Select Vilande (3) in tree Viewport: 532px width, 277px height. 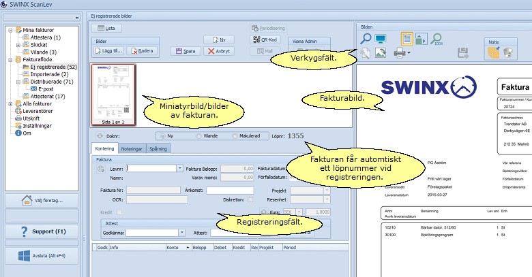[44, 52]
